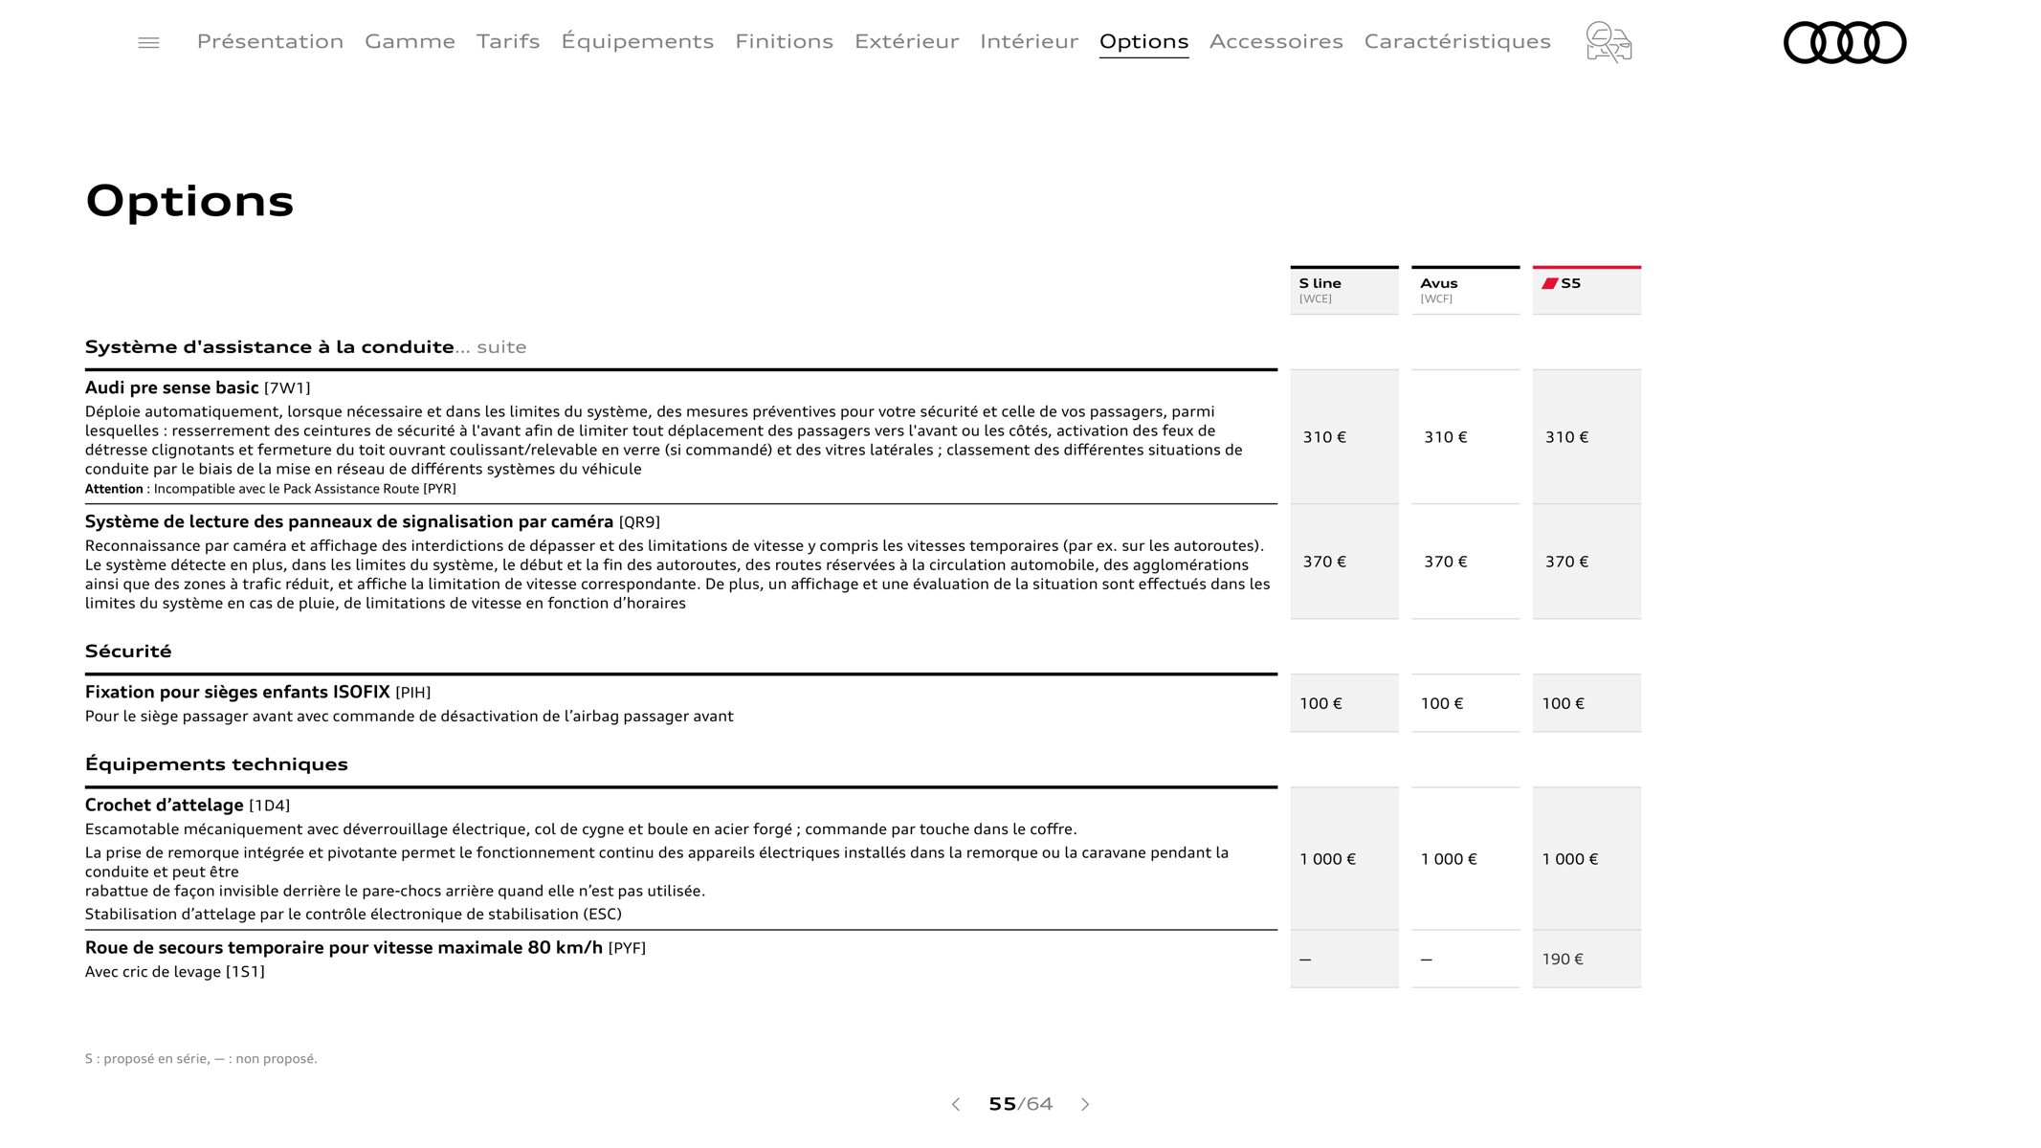Click Avus dash for Roue de secours
This screenshot has width=2041, height=1148.
(x=1426, y=960)
